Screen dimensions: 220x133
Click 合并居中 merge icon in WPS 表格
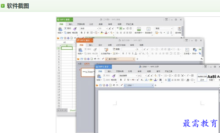[x=139, y=29]
